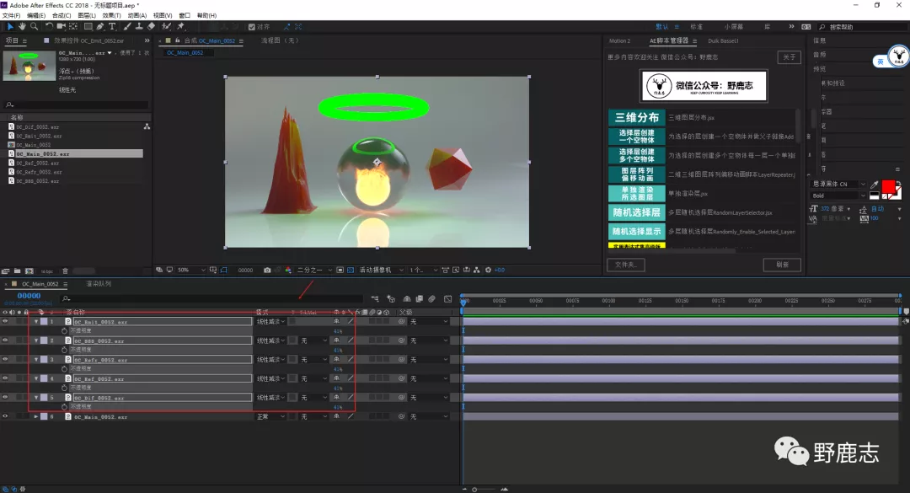910x493 pixels.
Task: Select the Eraser tool
Action: coord(151,26)
